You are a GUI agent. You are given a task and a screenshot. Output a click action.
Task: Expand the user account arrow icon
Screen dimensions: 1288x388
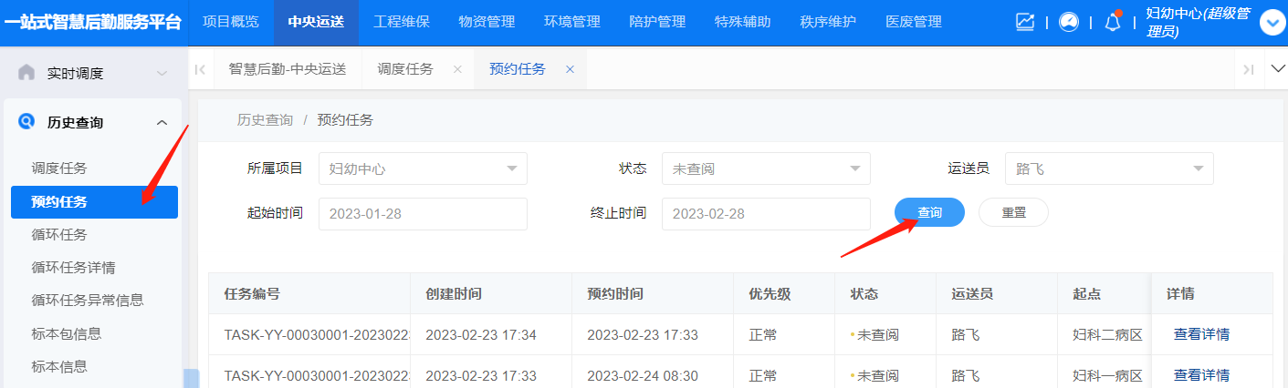[x=1272, y=23]
